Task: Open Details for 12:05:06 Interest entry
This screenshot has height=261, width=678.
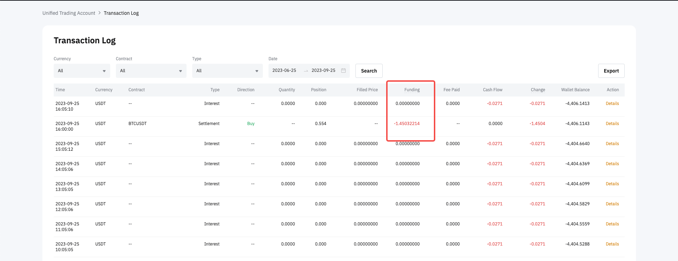Action: (612, 204)
